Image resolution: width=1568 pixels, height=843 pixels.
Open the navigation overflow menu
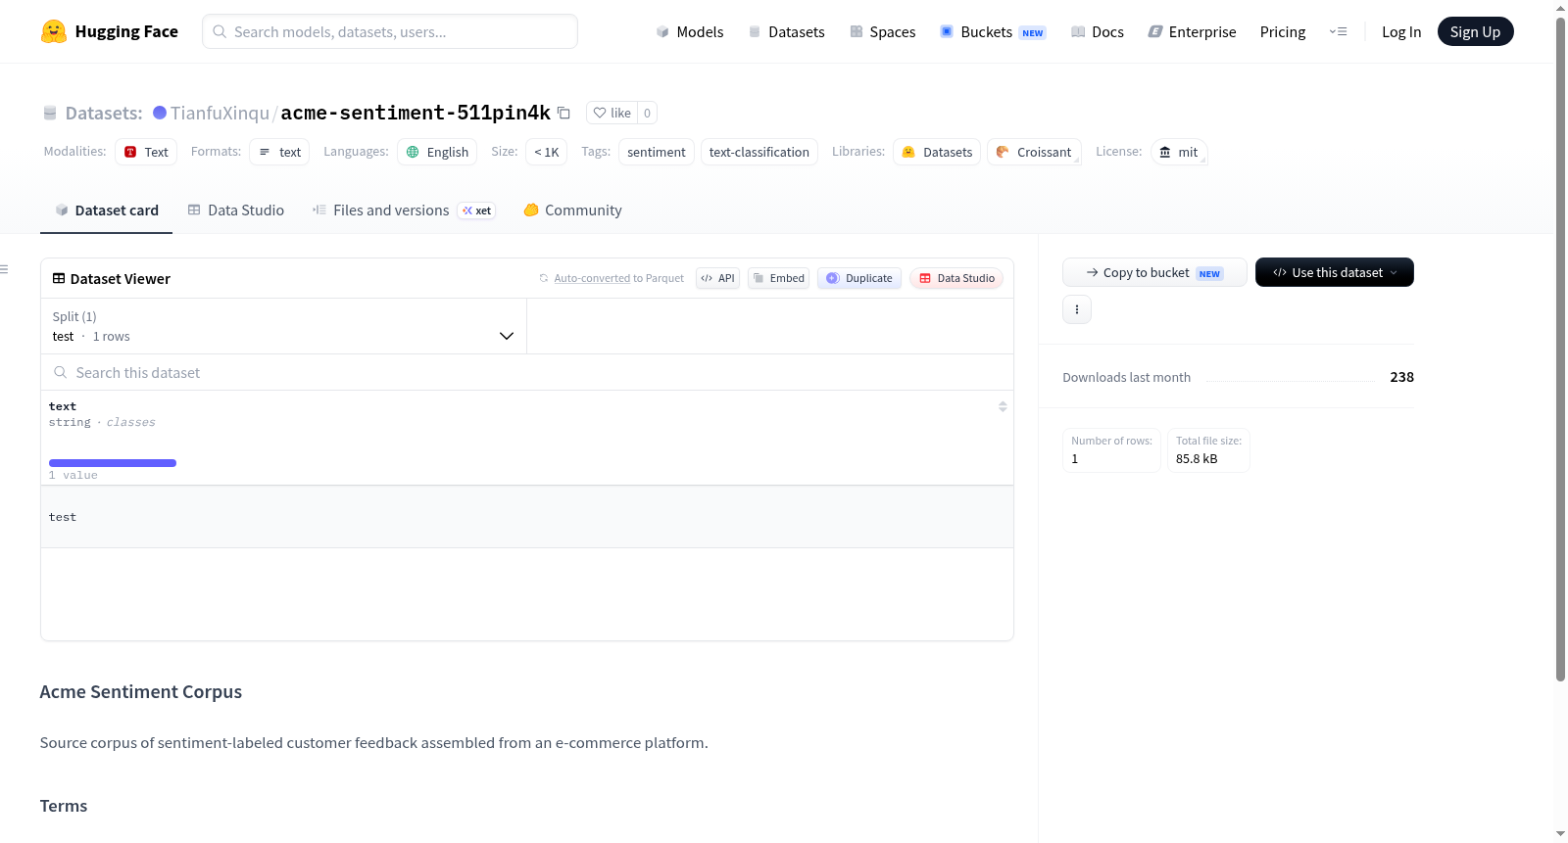pos(1338,31)
